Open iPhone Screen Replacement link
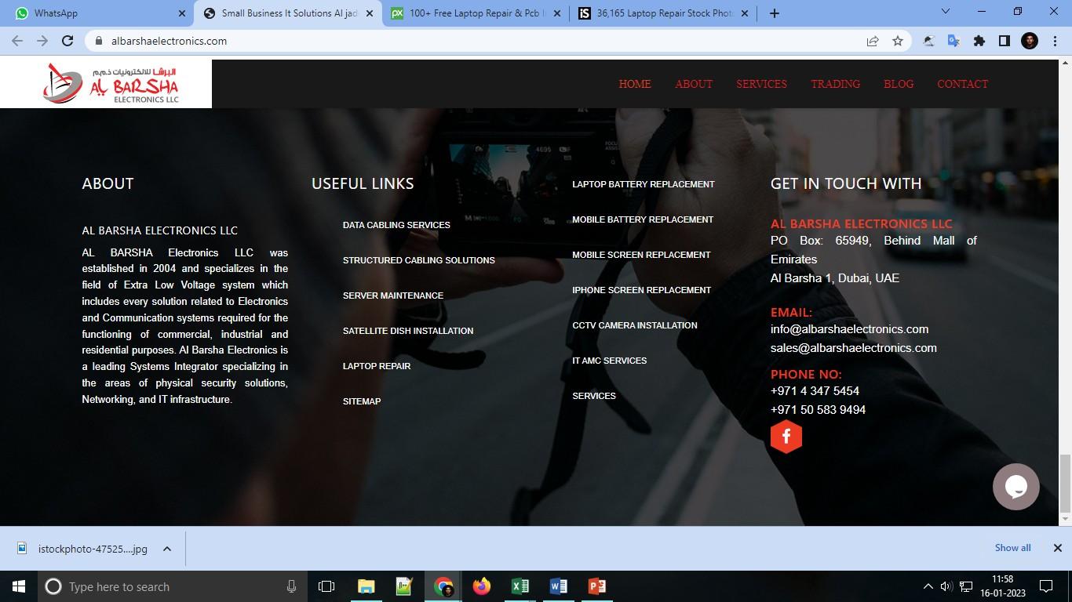Image resolution: width=1072 pixels, height=602 pixels. 641,290
